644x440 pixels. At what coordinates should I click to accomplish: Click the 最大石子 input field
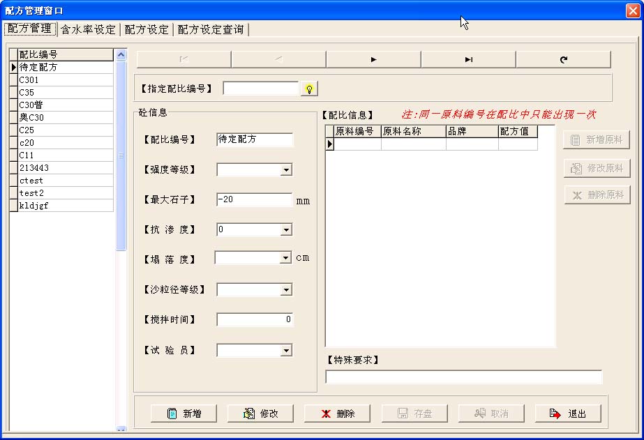tap(254, 200)
